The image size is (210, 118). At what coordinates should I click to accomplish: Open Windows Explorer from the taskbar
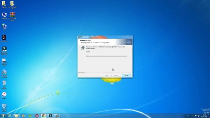[16, 116]
